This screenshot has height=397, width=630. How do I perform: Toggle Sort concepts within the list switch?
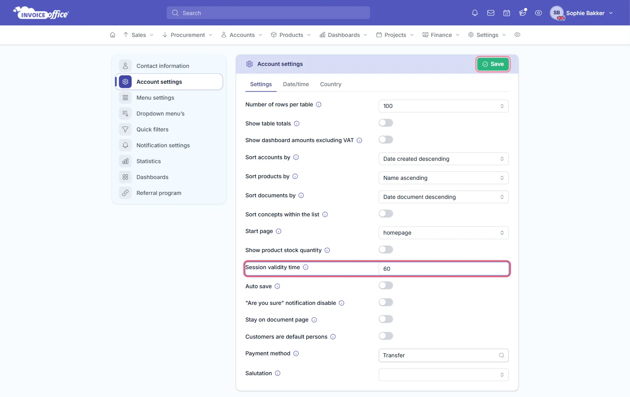coord(386,214)
